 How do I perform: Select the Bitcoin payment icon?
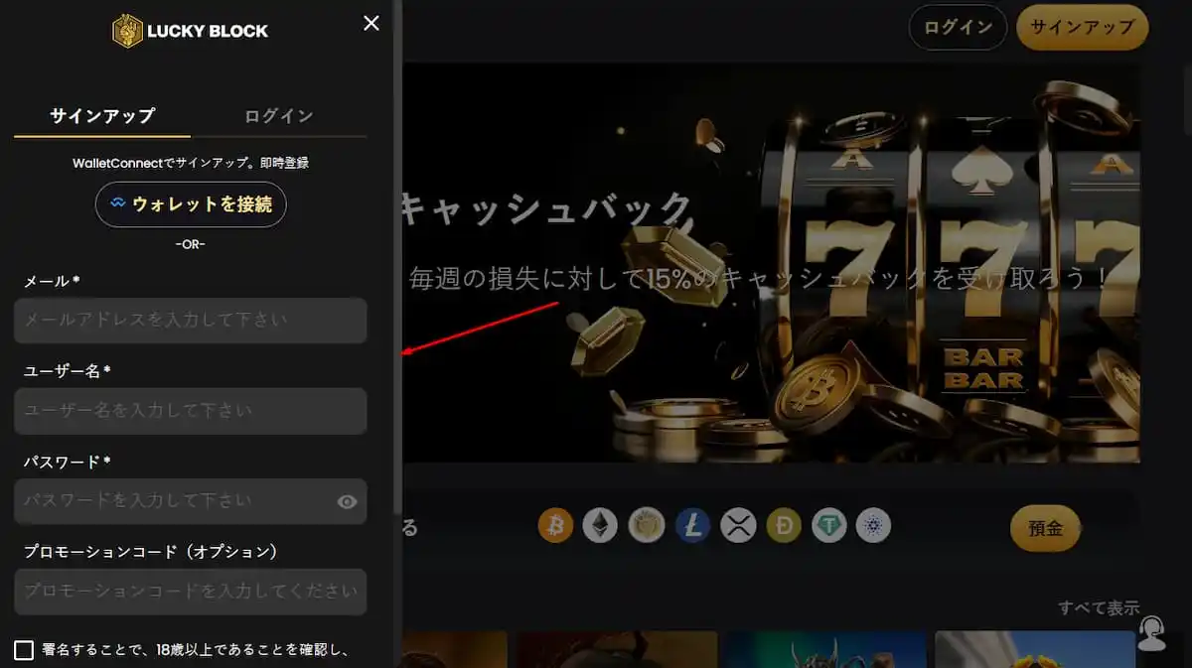pyautogui.click(x=556, y=526)
